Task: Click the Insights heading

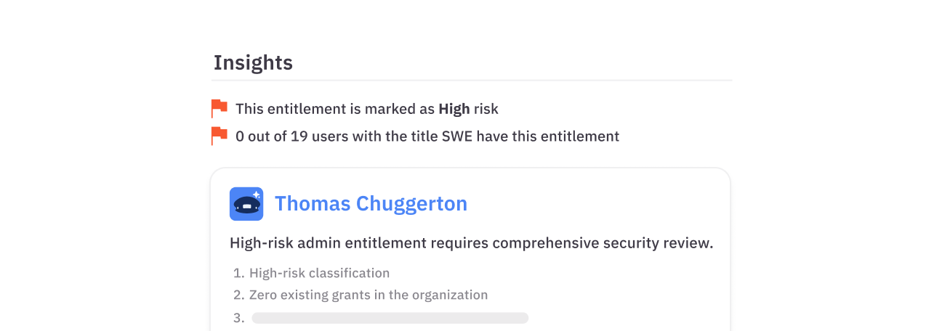Action: [253, 63]
